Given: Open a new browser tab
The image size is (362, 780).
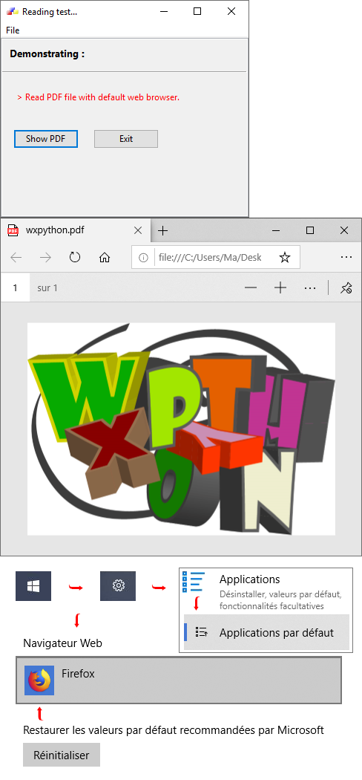Looking at the screenshot, I should point(162,230).
